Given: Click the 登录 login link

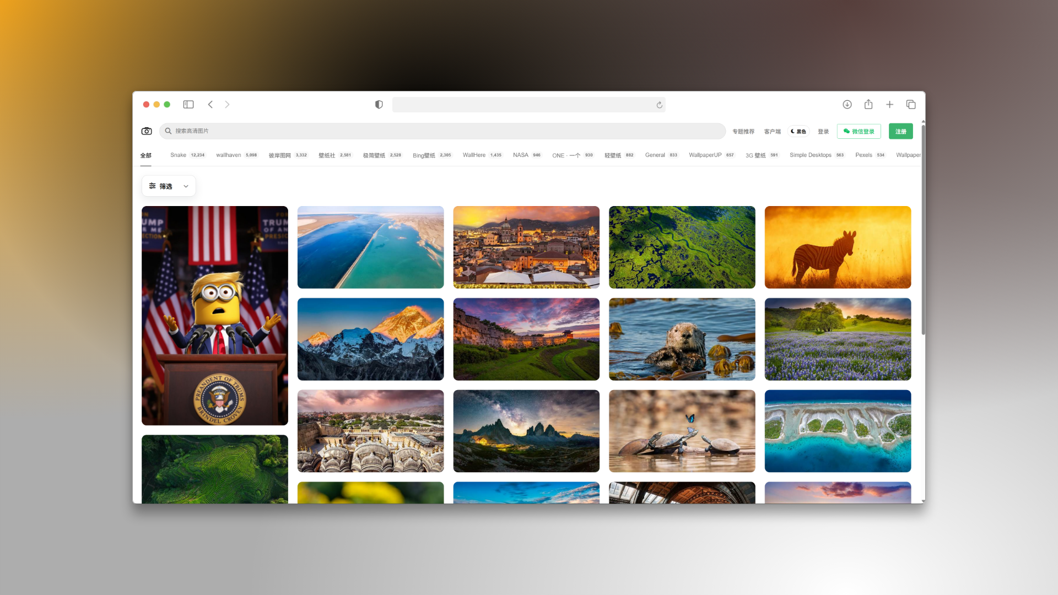Looking at the screenshot, I should [x=823, y=132].
